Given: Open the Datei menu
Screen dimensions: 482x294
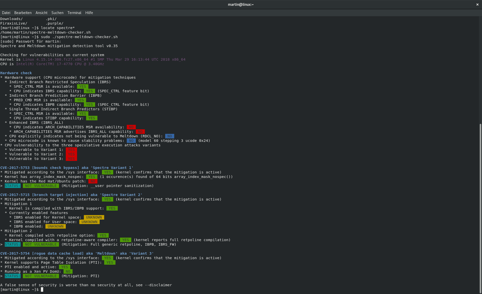Looking at the screenshot, I should tap(6, 13).
